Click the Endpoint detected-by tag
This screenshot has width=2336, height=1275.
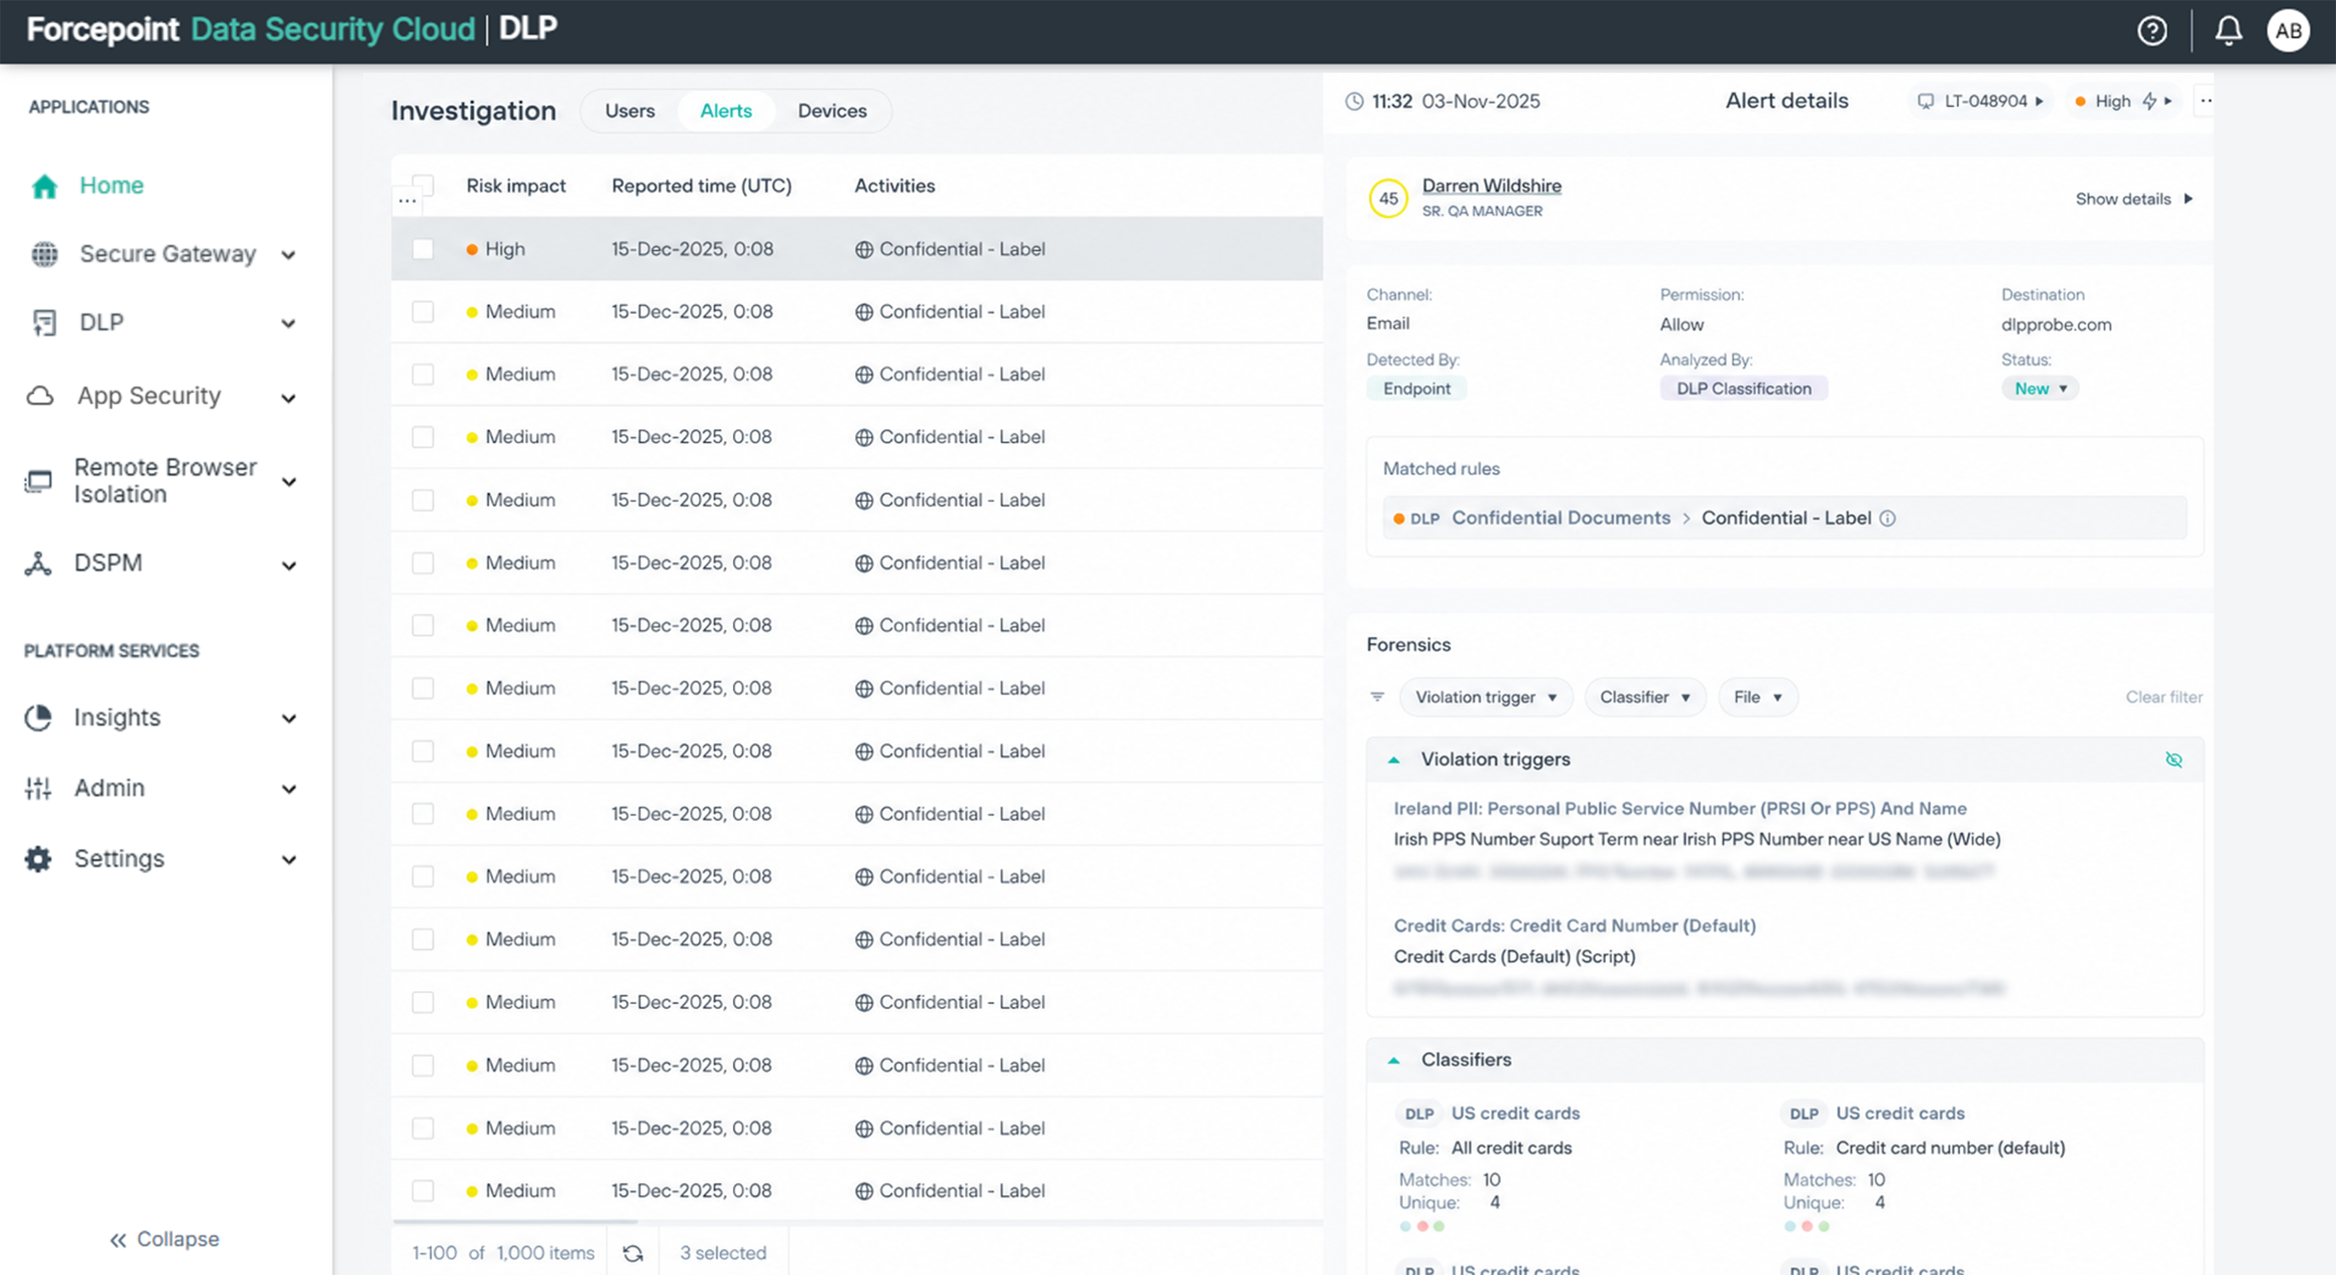[x=1416, y=389]
